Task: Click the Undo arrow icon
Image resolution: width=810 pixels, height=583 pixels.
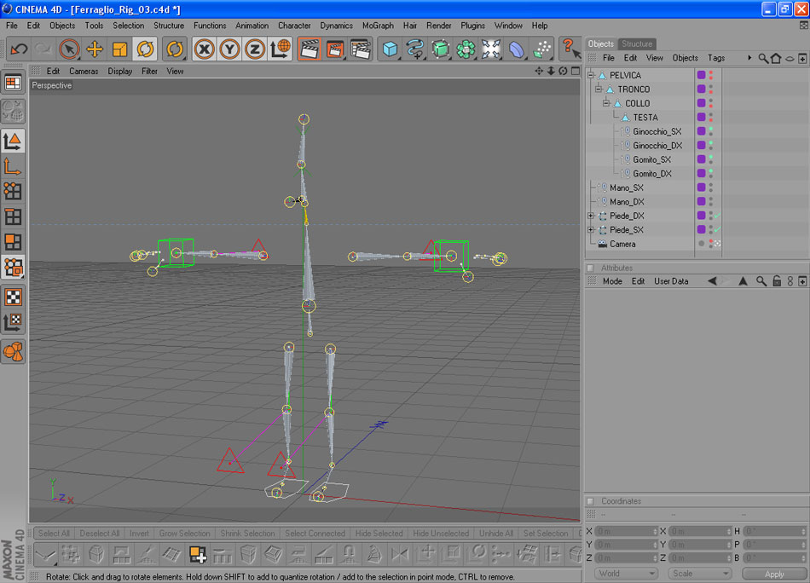Action: [x=19, y=49]
